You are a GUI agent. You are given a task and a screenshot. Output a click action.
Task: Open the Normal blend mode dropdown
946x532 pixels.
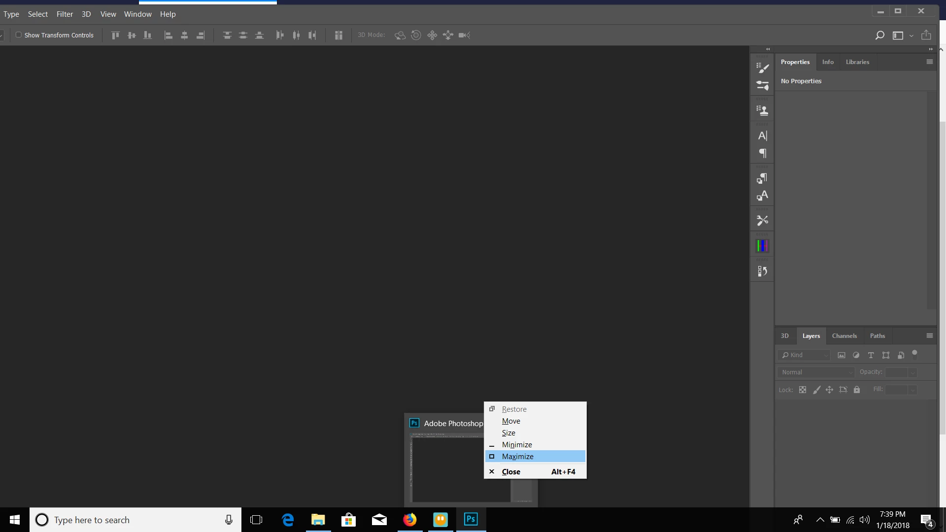[x=816, y=372]
